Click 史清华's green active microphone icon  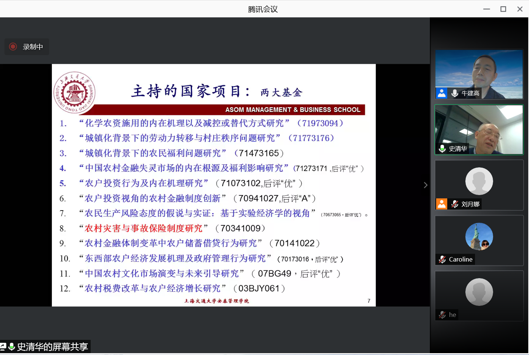pos(442,149)
